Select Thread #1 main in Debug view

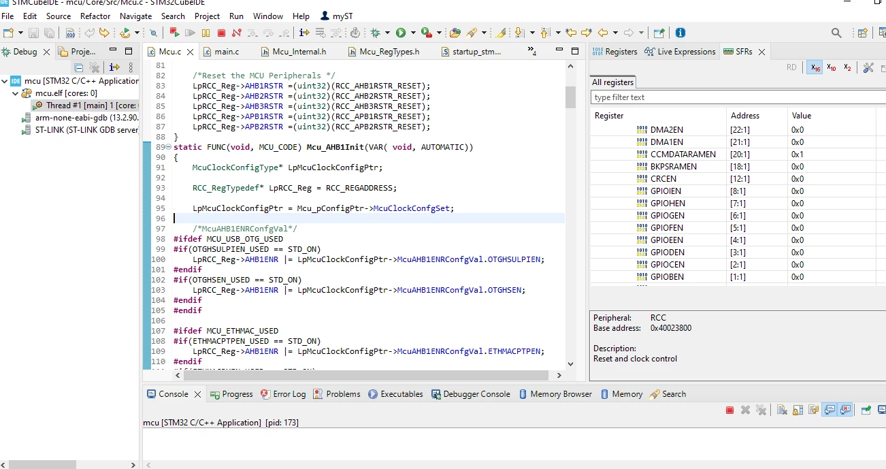point(86,106)
